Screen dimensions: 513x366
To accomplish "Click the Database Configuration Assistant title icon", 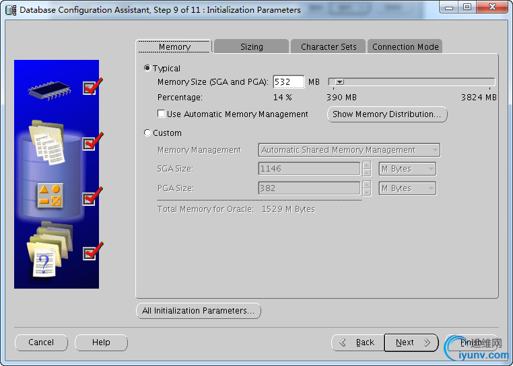I will click(11, 10).
